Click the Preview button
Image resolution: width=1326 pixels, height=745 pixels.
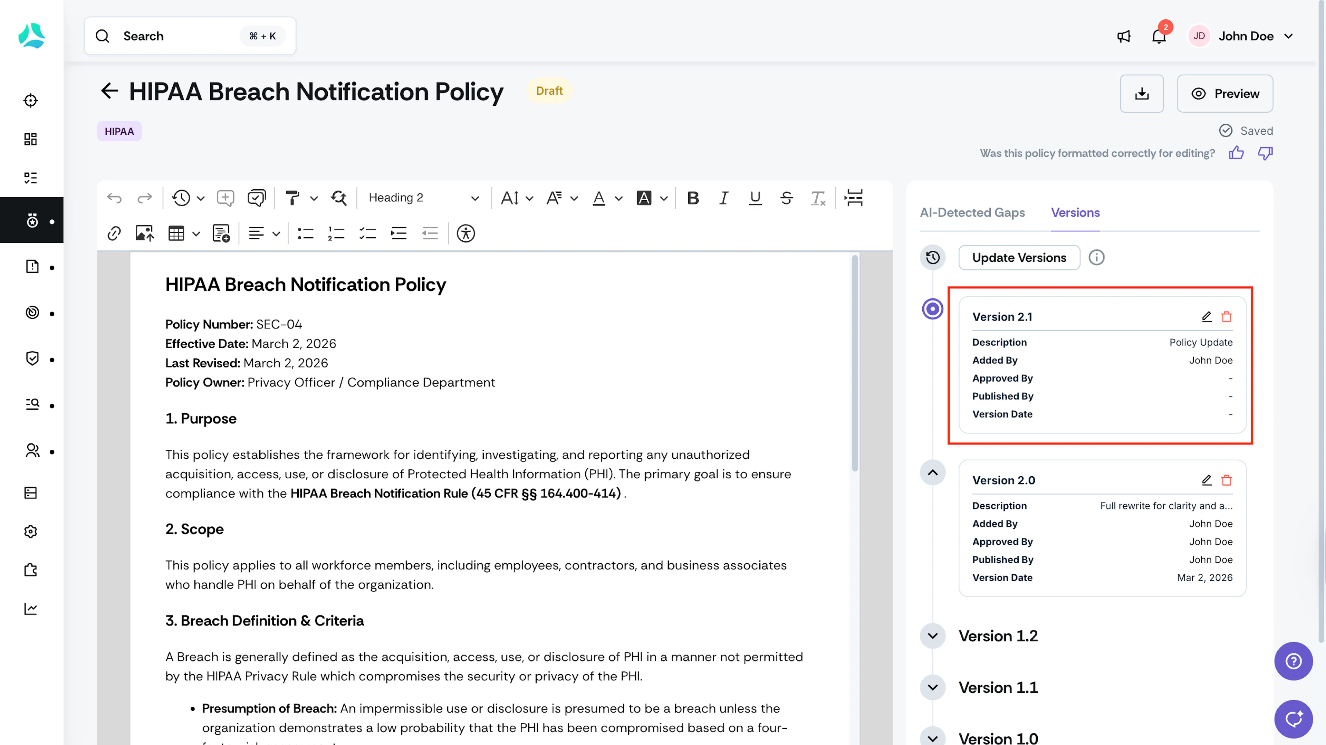pos(1224,93)
